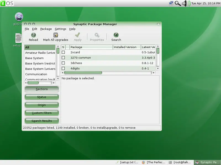This screenshot has width=221, height=165.
Task: Select All in the sections list
Action: click(x=40, y=47)
